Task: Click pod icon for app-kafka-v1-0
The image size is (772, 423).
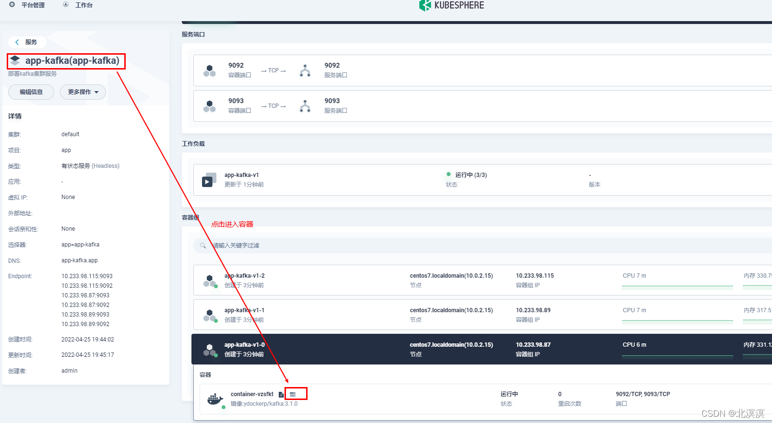Action: [x=210, y=350]
